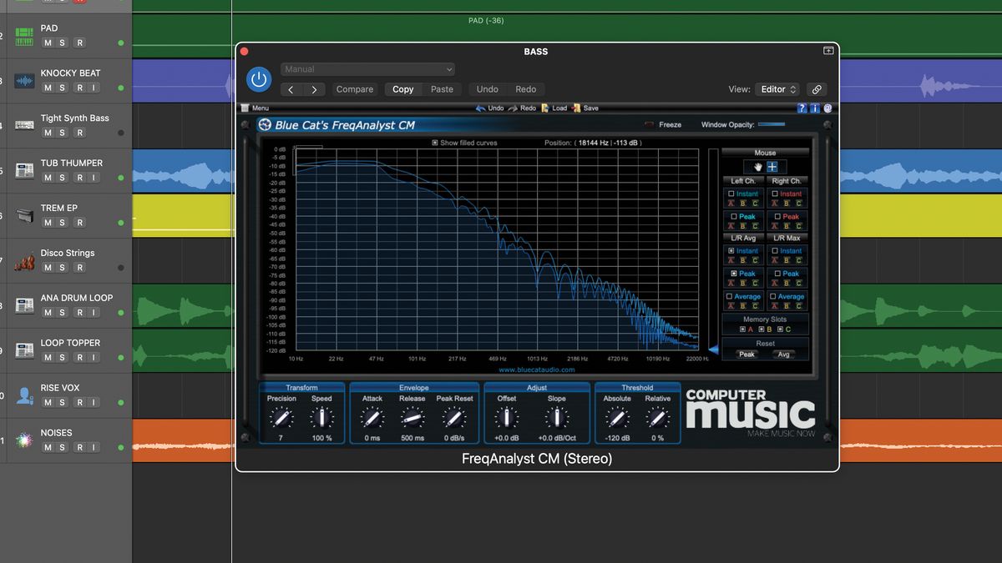
Task: Click the plugin power button to bypass BASS
Action: pyautogui.click(x=259, y=79)
